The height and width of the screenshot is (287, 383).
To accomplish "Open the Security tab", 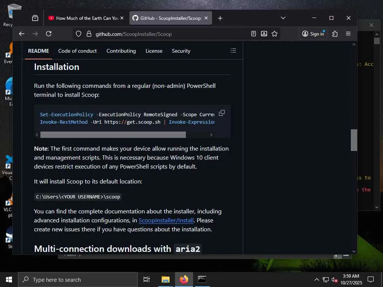I will (181, 51).
